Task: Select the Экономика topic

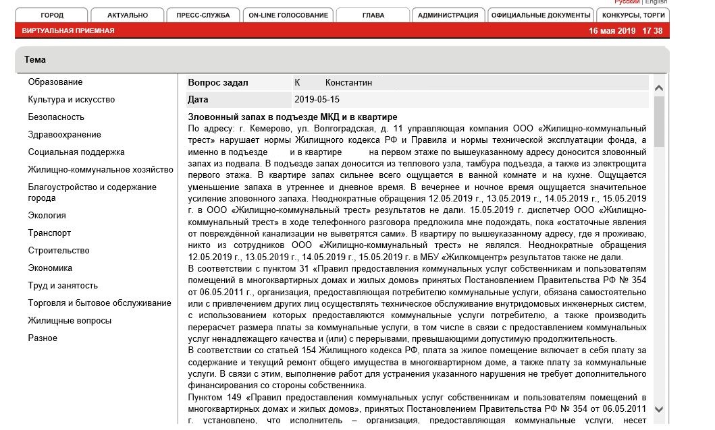Action: [50, 268]
